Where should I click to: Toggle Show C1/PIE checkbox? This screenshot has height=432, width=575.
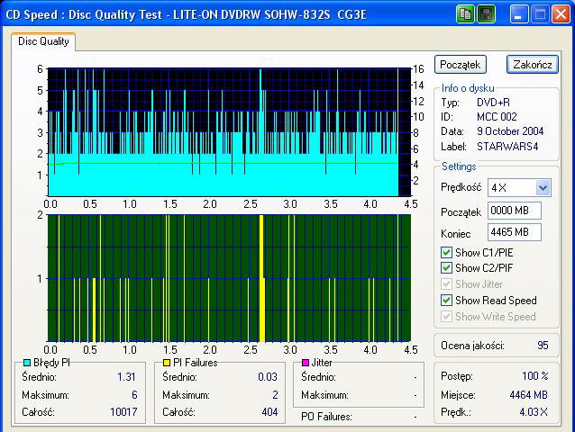coord(446,253)
